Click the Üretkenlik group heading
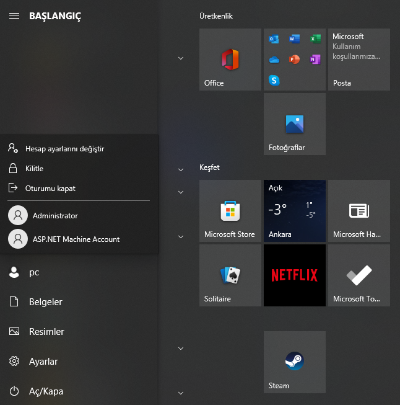 pos(216,16)
